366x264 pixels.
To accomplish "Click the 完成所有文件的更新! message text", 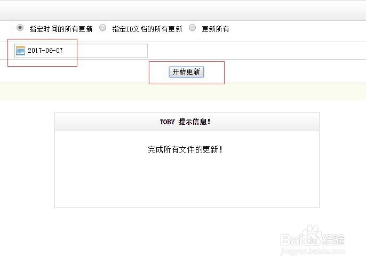I will (x=185, y=149).
